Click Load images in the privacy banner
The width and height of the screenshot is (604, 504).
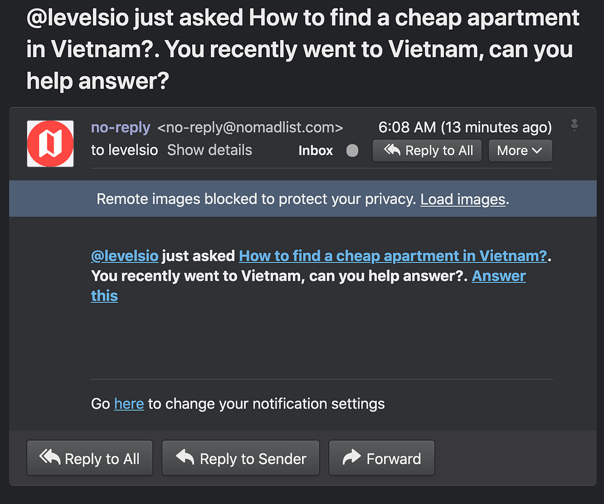[463, 199]
